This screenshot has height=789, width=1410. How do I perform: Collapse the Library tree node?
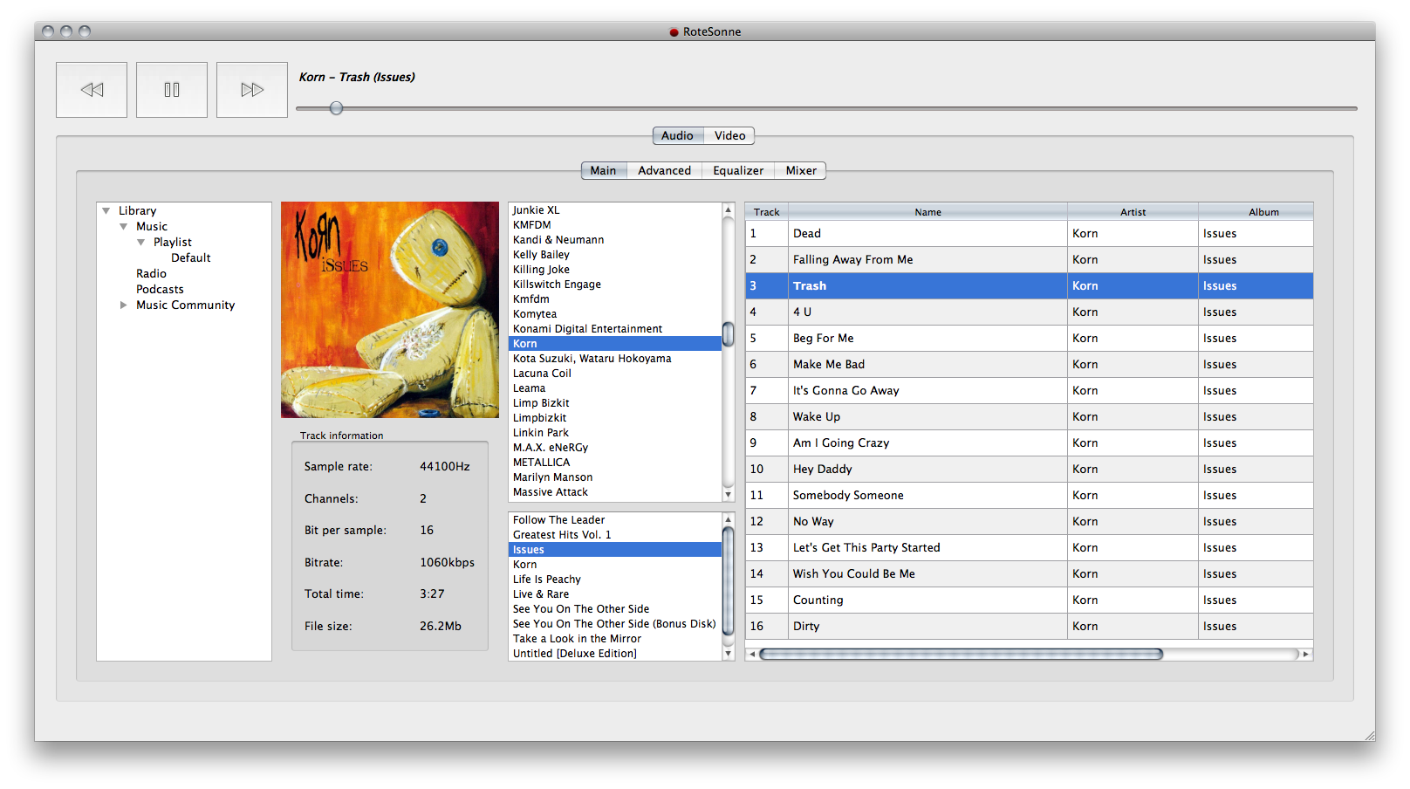(106, 210)
